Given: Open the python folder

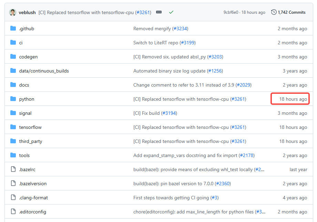Looking at the screenshot, I should tap(27, 99).
